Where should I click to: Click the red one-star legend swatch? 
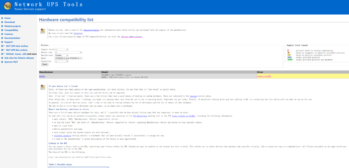(288, 51)
